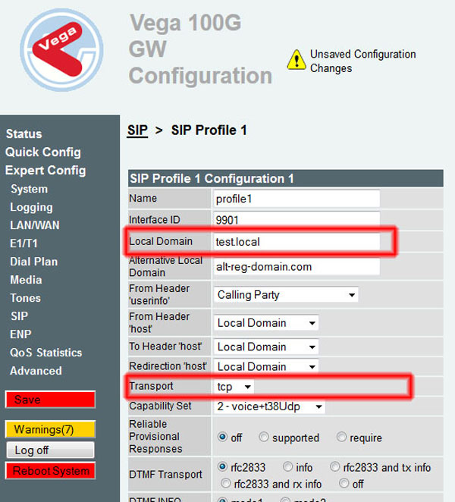Image resolution: width=455 pixels, height=502 pixels.
Task: Select Reliable Provisional Responses require radio
Action: [x=341, y=437]
